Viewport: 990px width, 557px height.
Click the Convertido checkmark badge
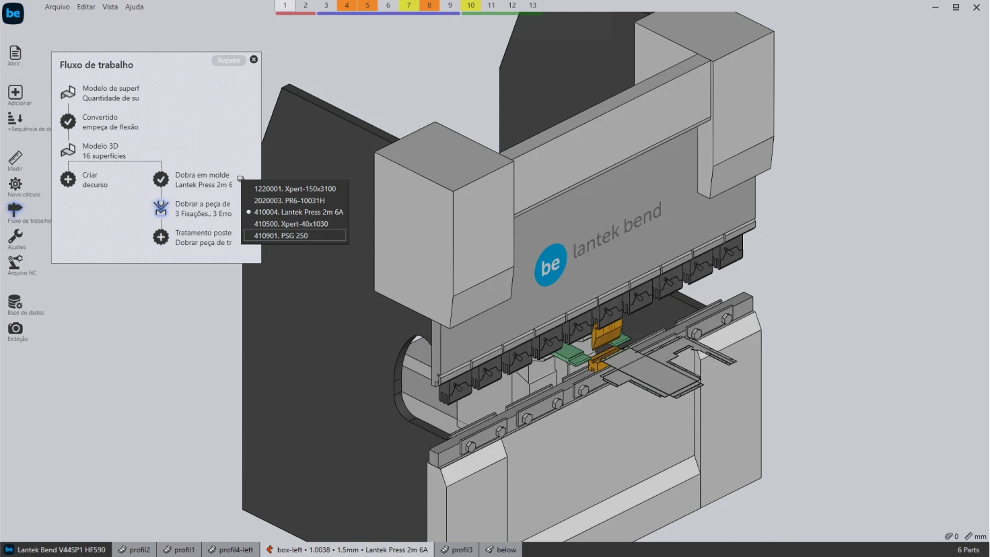tap(68, 122)
